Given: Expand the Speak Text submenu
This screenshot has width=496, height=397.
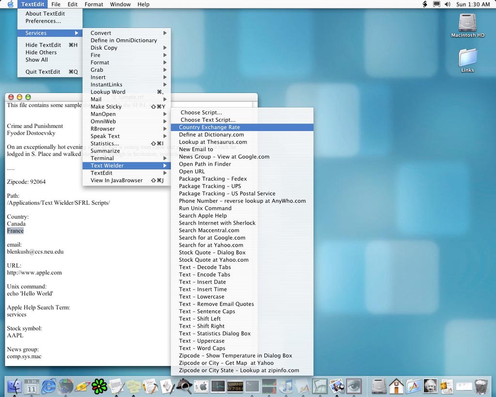Looking at the screenshot, I should pos(126,136).
